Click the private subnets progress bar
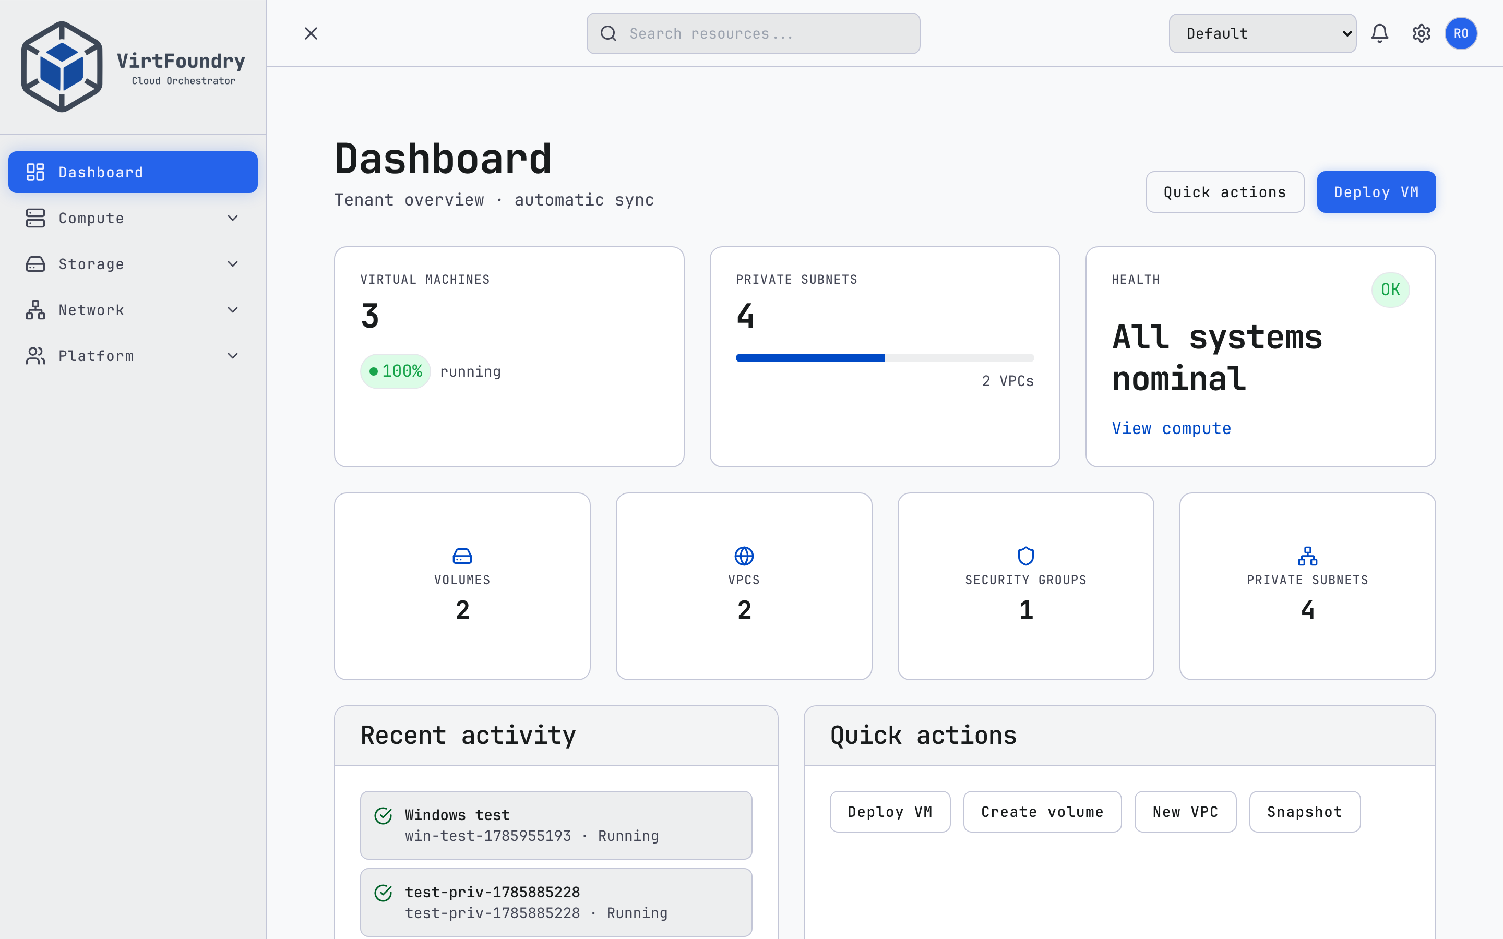This screenshot has height=939, width=1503. pyautogui.click(x=885, y=358)
